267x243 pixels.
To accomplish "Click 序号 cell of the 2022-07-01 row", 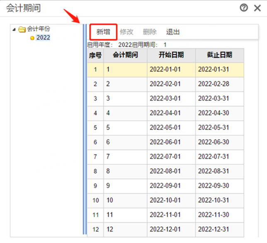I will pyautogui.click(x=95, y=157).
